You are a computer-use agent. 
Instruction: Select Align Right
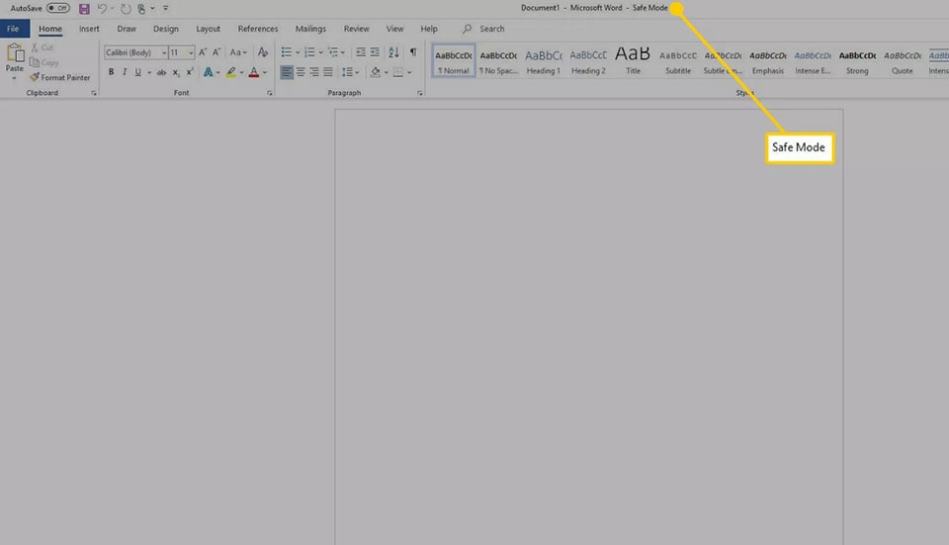[x=314, y=72]
